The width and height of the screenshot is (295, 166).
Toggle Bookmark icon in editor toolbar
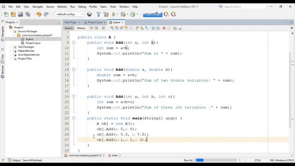pos(147,28)
